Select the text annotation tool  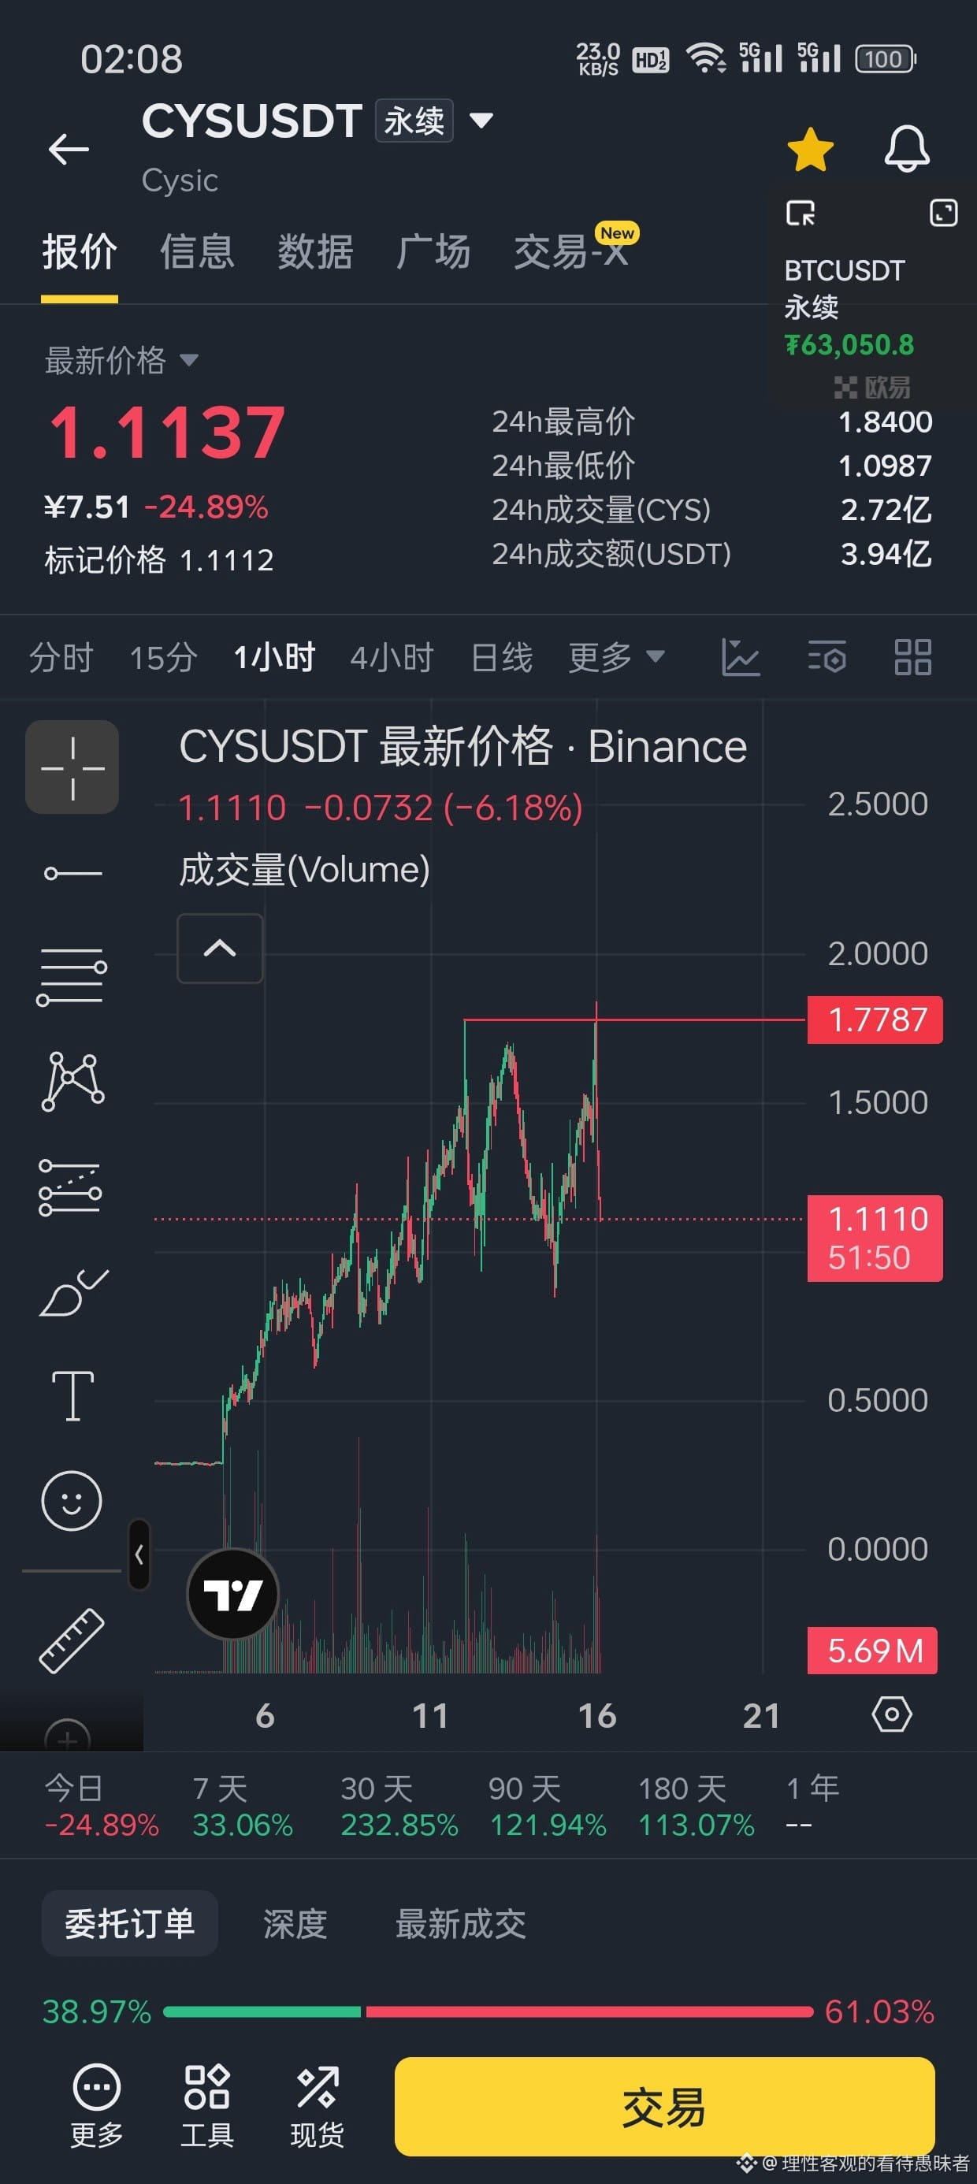(x=73, y=1395)
